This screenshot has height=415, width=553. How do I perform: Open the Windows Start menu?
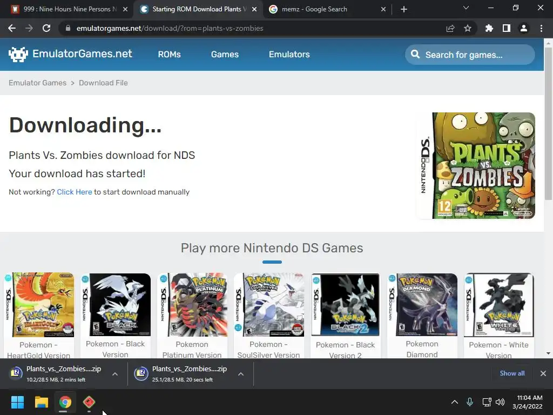17,402
